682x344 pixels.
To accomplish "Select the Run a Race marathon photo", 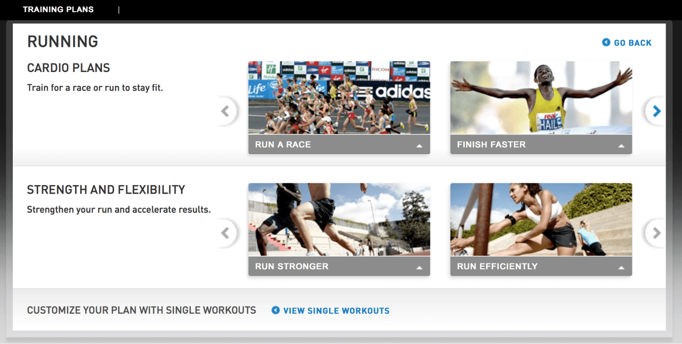I will 339,98.
